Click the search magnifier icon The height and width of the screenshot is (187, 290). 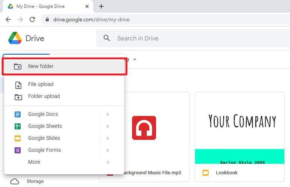tap(107, 38)
